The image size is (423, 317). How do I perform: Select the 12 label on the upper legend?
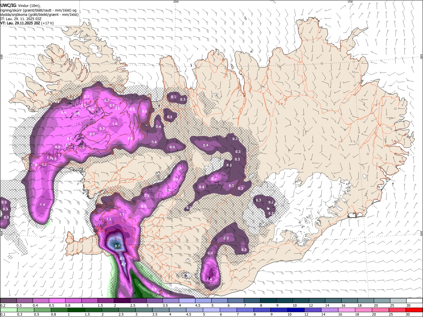pyautogui.click(x=310, y=305)
